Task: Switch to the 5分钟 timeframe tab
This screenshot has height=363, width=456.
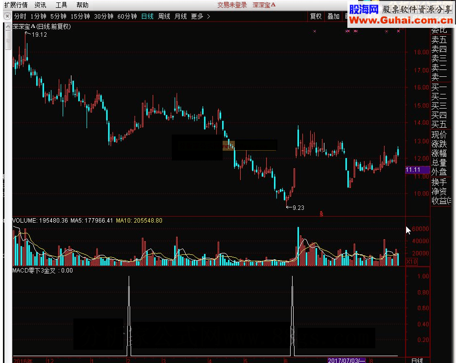Action: click(x=58, y=16)
